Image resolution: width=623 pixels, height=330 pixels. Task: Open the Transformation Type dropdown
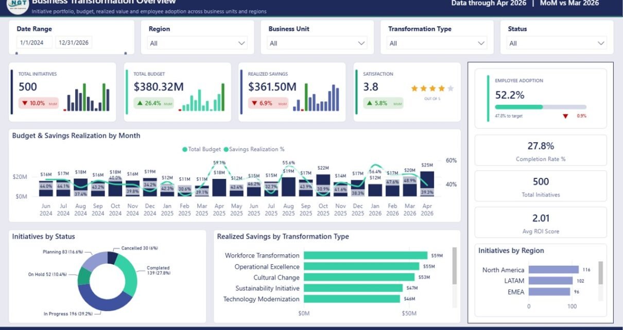click(437, 43)
